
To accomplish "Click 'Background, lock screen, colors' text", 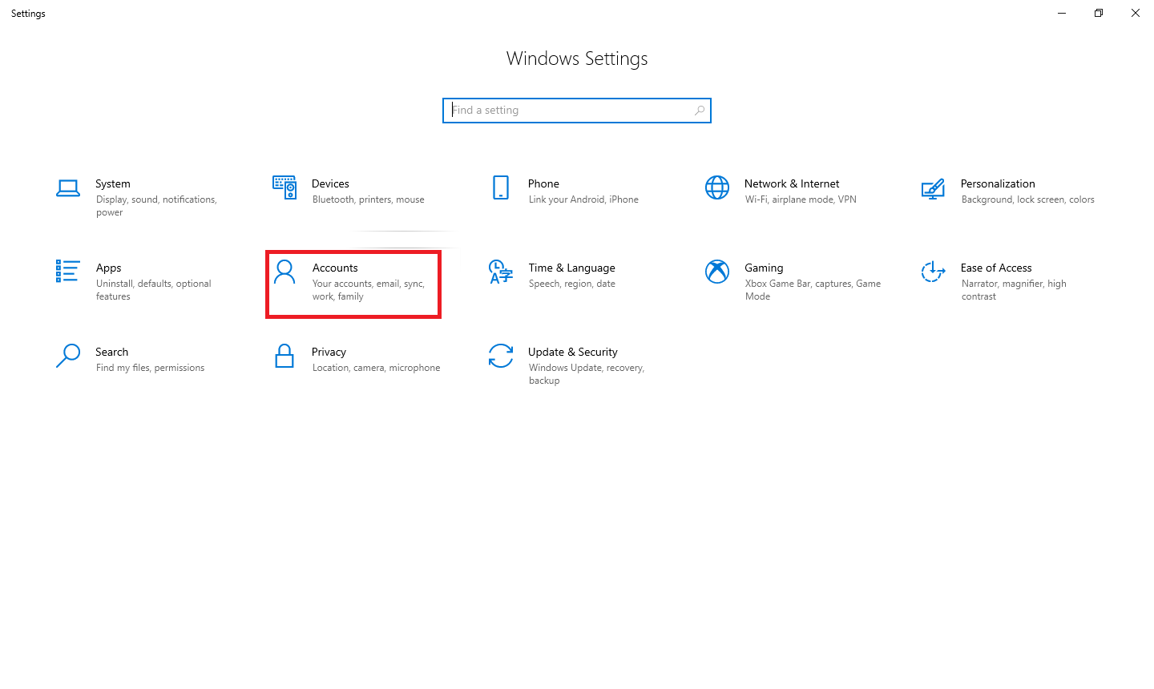I will pyautogui.click(x=1028, y=199).
